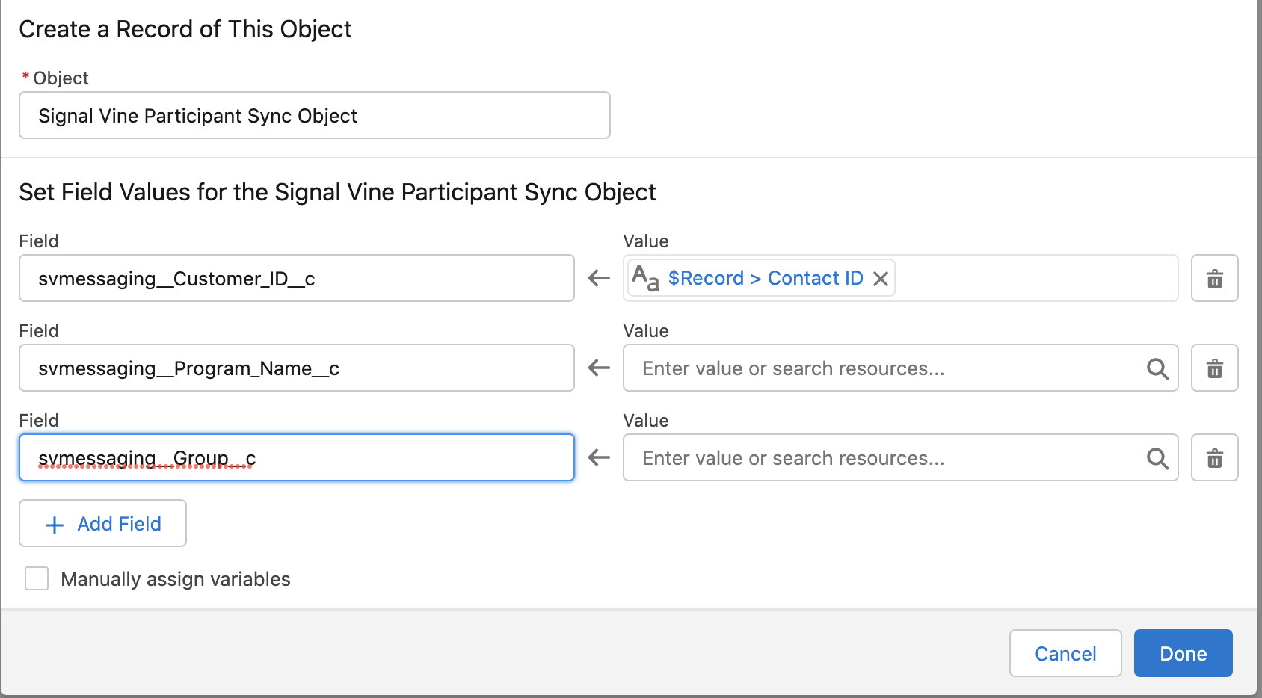1262x698 pixels.
Task: Click the Create a Record of This Object heading
Action: pyautogui.click(x=185, y=29)
